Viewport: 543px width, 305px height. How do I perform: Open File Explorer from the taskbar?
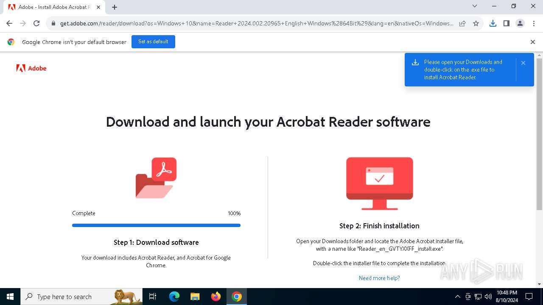click(195, 297)
